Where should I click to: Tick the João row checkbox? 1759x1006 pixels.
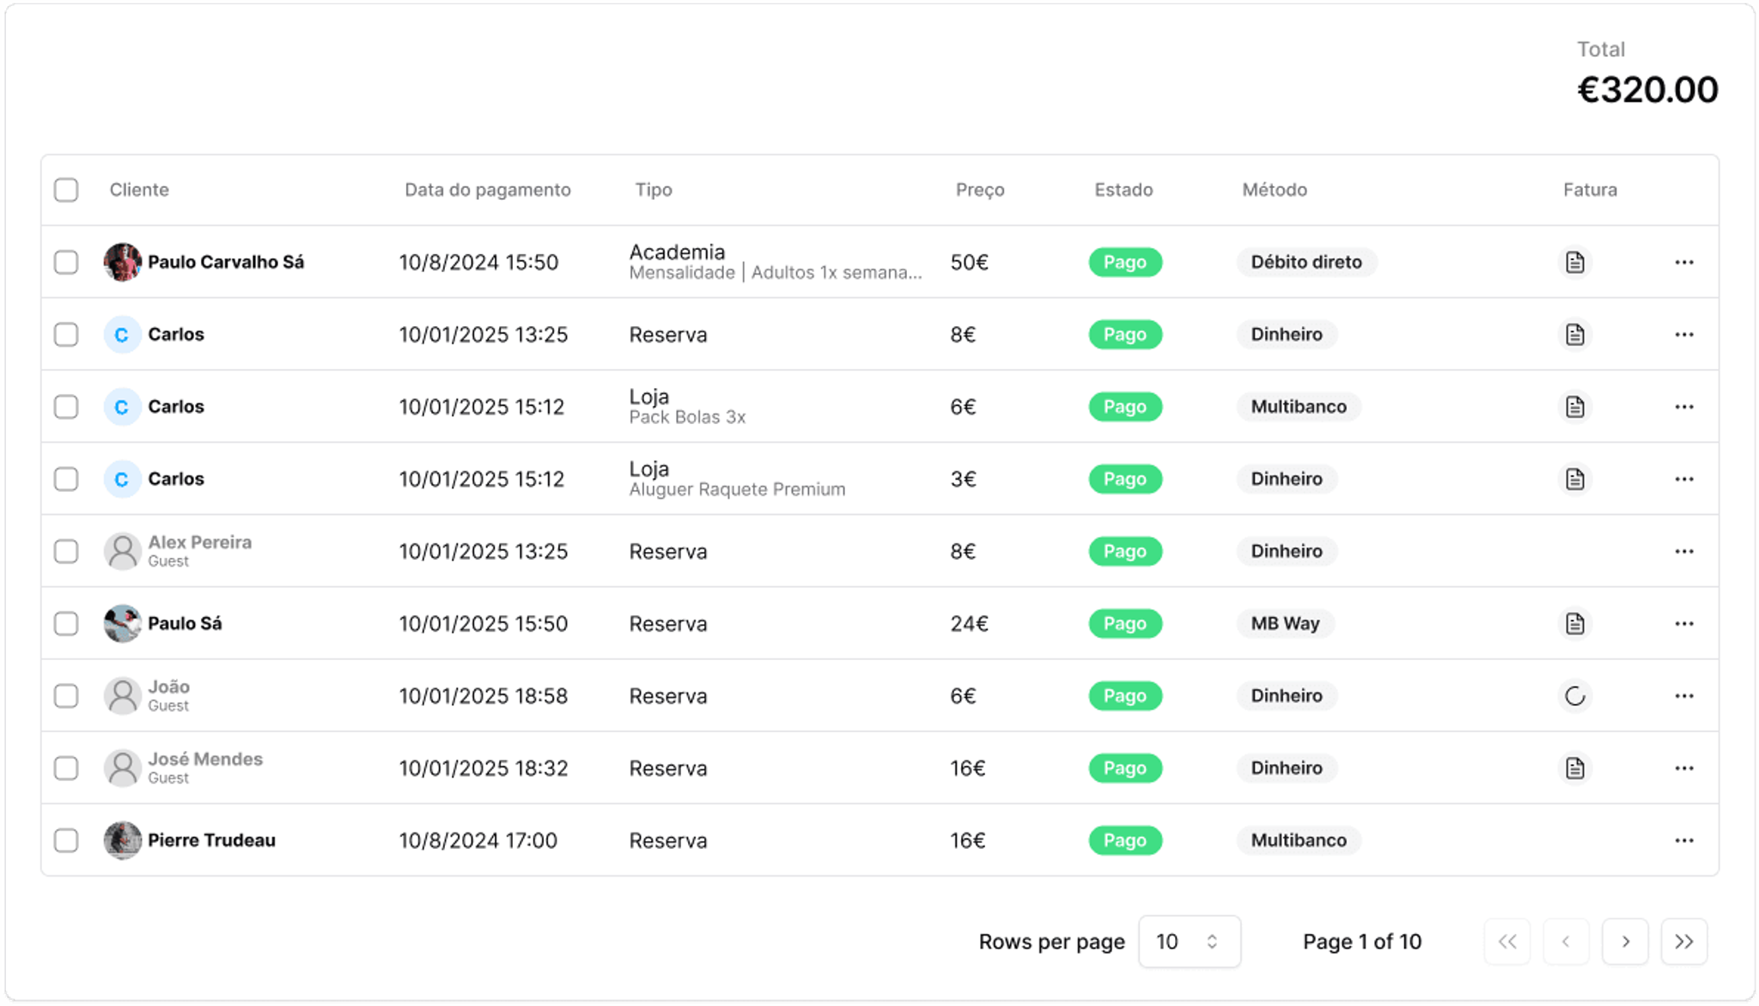66,695
